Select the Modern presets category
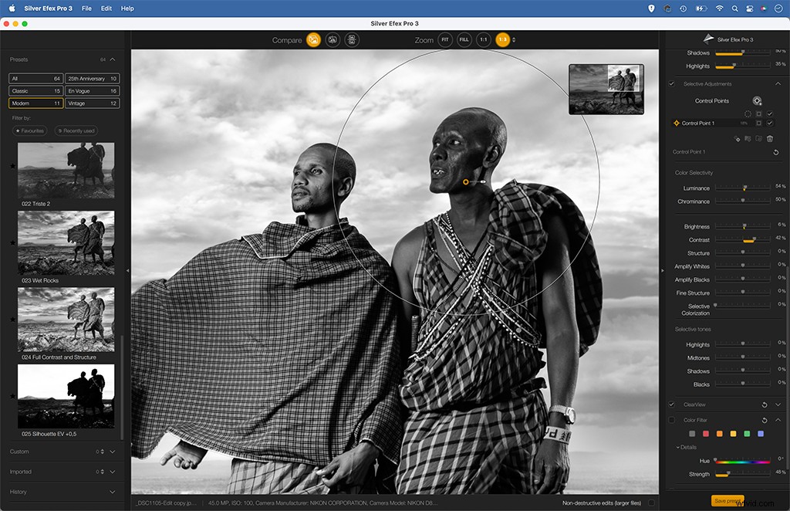790x511 pixels. (35, 103)
